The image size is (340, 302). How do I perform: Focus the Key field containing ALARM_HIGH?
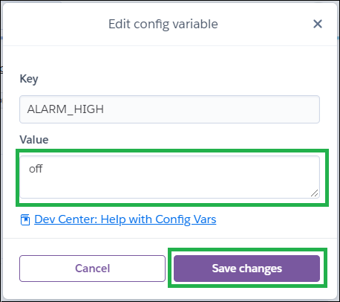point(169,109)
